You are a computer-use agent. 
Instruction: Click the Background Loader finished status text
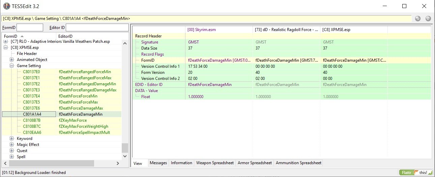point(34,172)
